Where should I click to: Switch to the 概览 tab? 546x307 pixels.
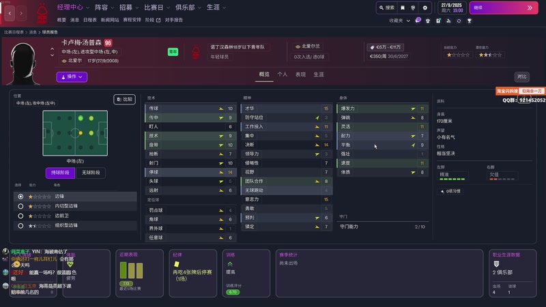click(x=264, y=74)
